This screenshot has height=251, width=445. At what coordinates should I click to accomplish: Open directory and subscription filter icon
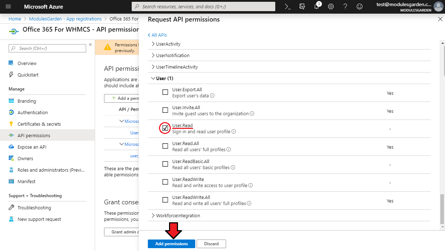click(x=302, y=6)
